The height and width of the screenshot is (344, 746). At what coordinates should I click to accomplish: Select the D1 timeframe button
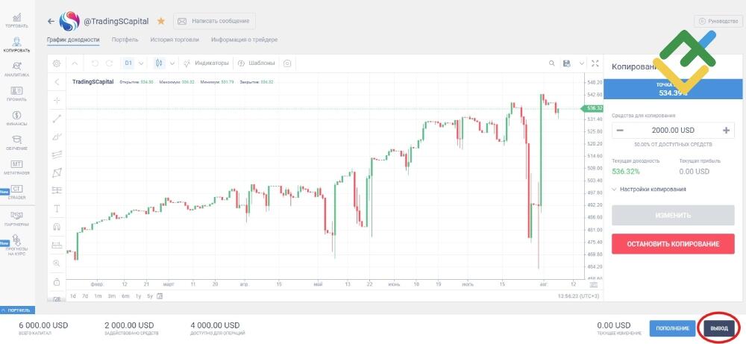[x=128, y=63]
